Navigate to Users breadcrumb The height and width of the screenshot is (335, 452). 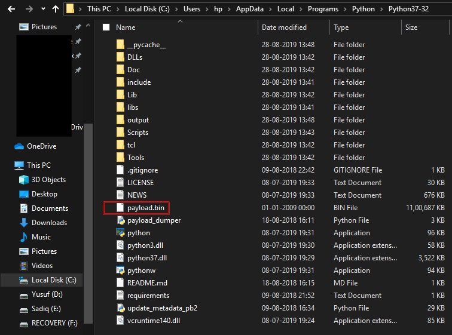coord(192,9)
